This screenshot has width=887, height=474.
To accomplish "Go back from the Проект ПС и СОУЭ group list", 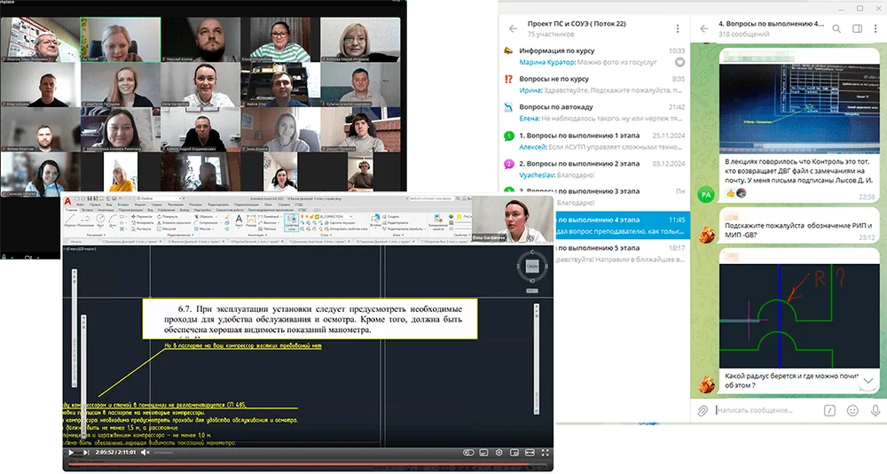I will click(x=513, y=28).
